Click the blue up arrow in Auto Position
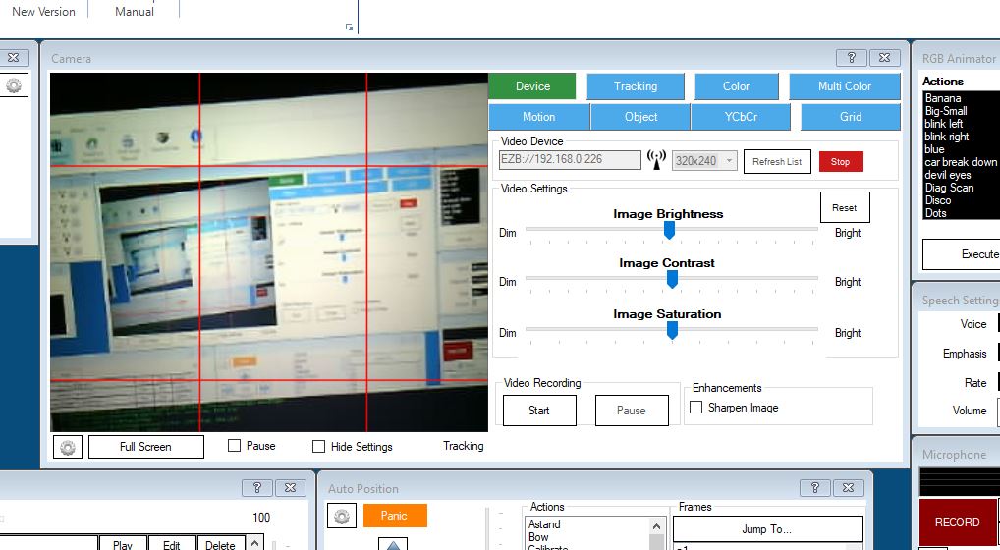 (394, 545)
